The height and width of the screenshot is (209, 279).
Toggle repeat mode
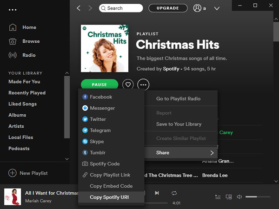174,193
